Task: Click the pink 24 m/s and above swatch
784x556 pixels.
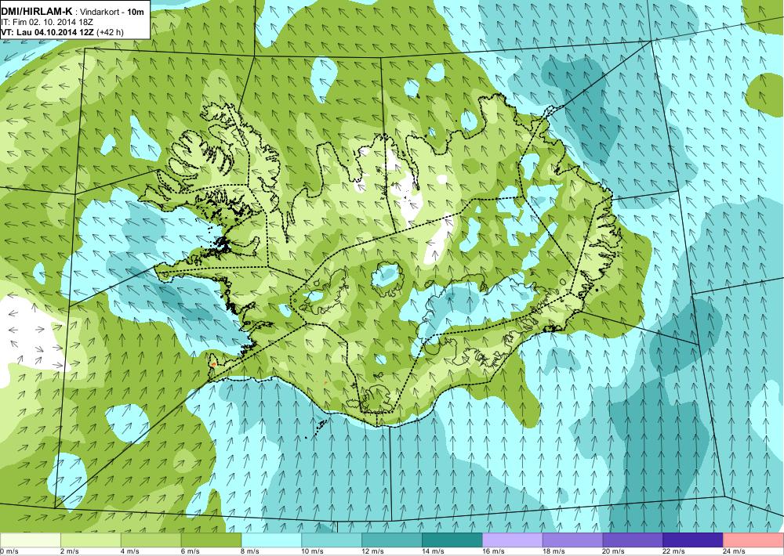Action: tap(753, 540)
